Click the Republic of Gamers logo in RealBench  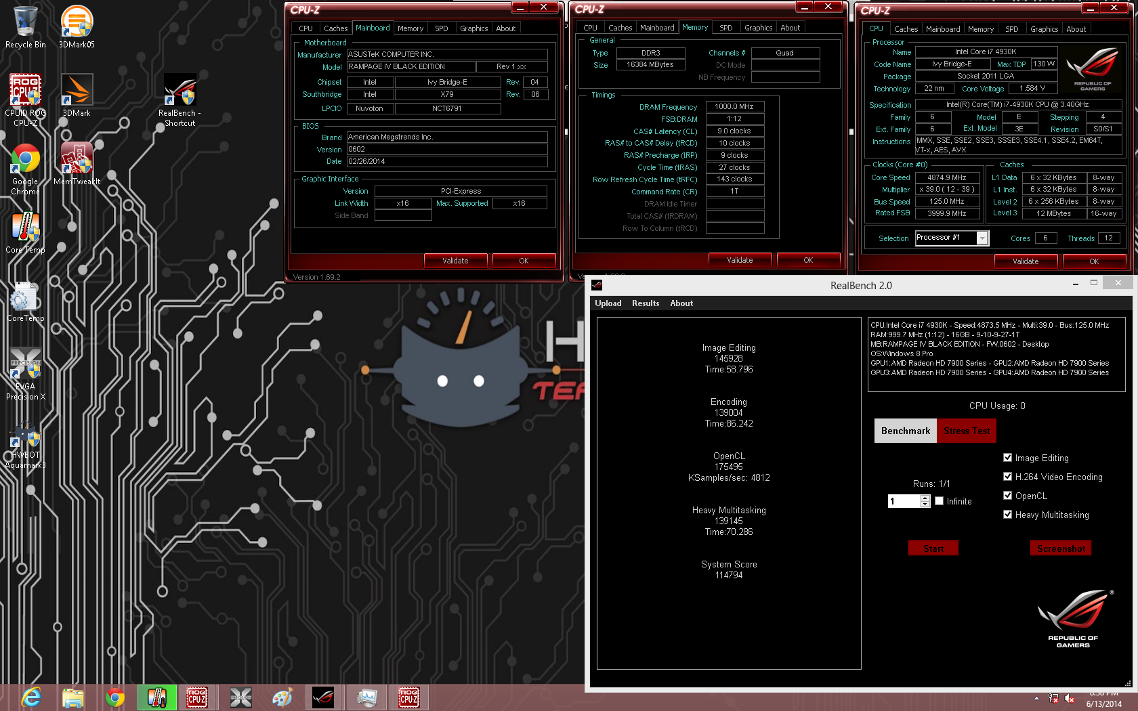point(1074,618)
